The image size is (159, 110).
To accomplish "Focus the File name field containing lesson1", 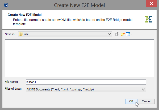I will coord(86,82).
